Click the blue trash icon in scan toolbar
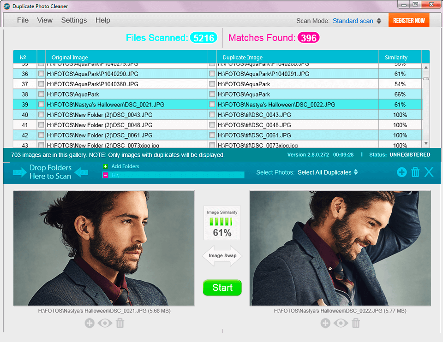Screen dimensions: 443x342 (415, 172)
